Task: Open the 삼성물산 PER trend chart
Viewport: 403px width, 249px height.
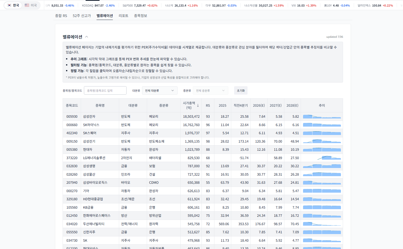Action: [x=322, y=174]
